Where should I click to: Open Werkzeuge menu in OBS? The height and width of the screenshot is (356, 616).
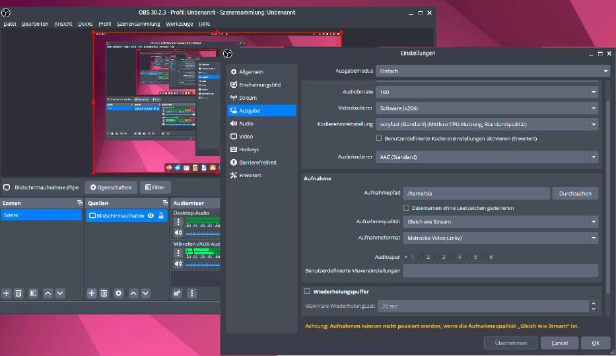pos(179,24)
